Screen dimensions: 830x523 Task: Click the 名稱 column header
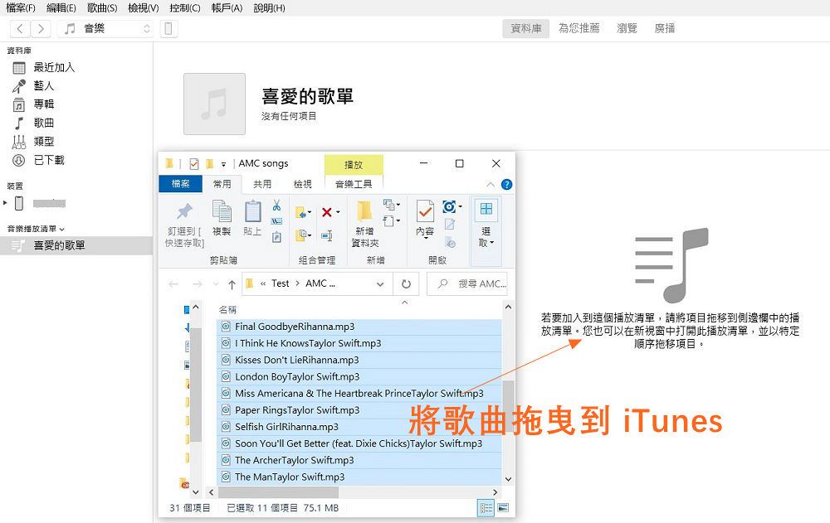pyautogui.click(x=227, y=310)
